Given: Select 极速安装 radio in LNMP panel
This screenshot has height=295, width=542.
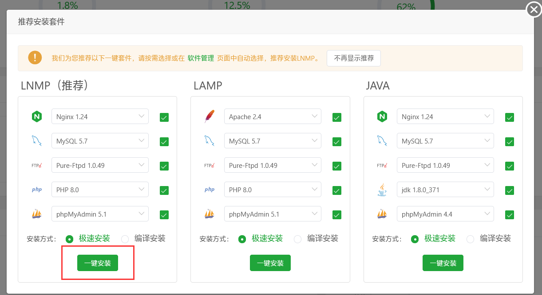Looking at the screenshot, I should pyautogui.click(x=70, y=239).
